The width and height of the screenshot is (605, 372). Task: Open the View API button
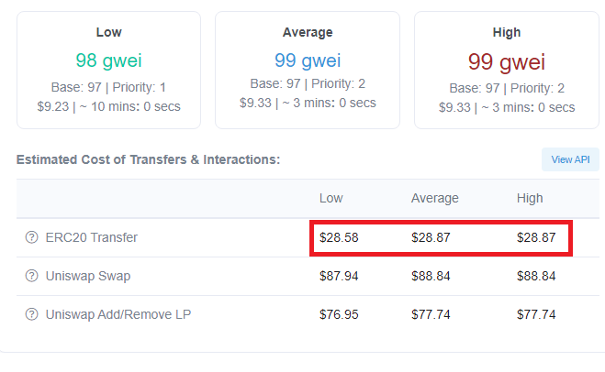point(570,159)
